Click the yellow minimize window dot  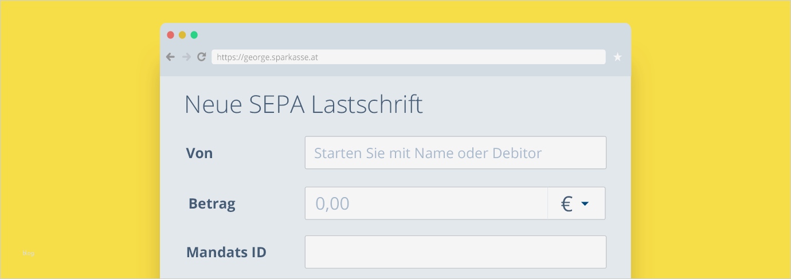182,35
